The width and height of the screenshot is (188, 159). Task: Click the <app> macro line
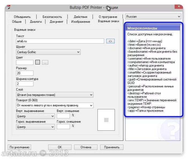(x=145, y=111)
